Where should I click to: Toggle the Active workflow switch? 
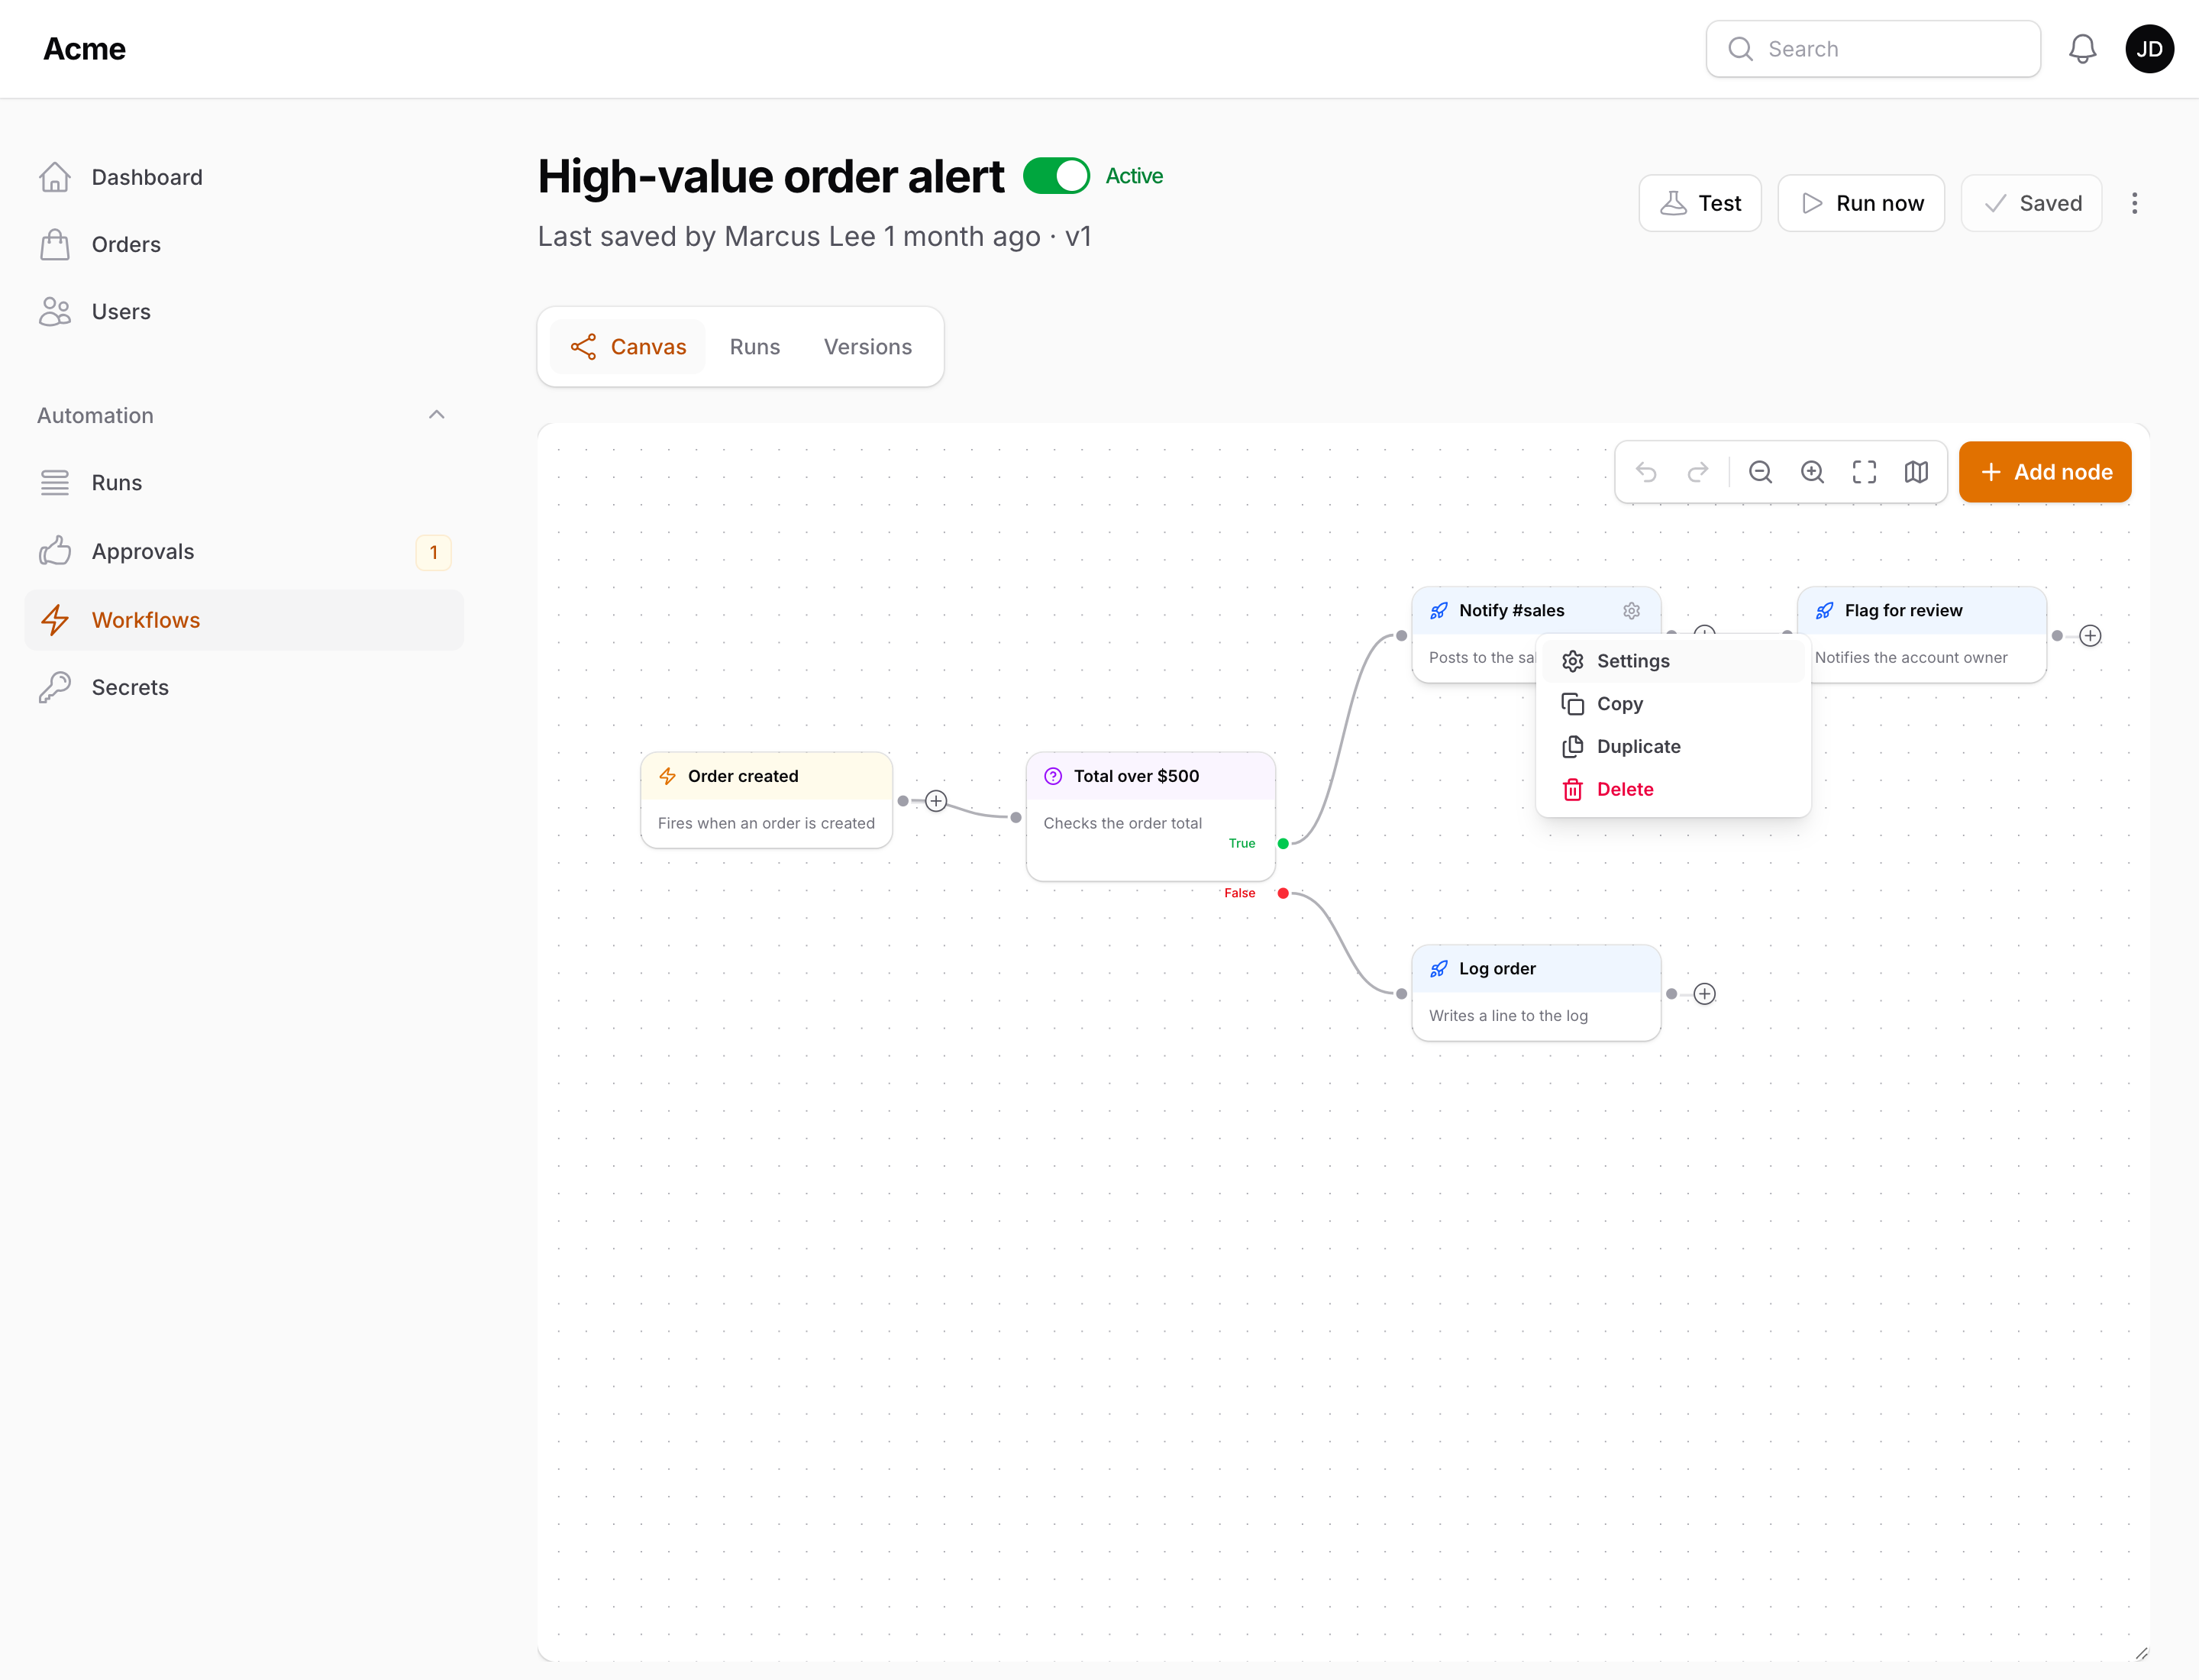[x=1056, y=176]
